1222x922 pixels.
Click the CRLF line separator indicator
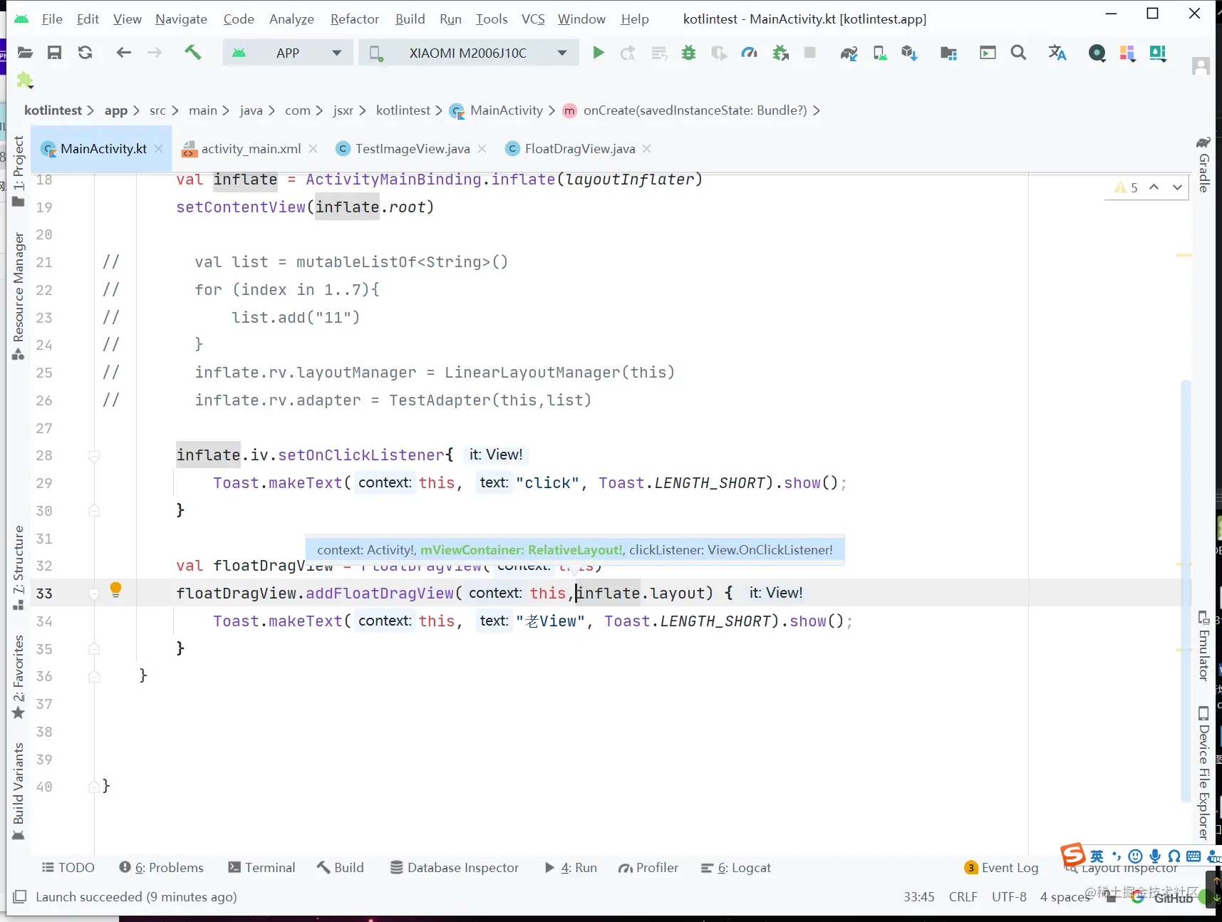tap(963, 897)
